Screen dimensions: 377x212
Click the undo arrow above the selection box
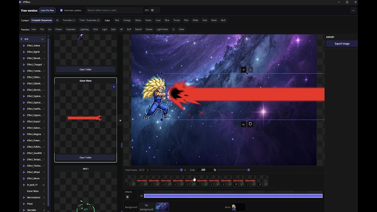point(244,70)
